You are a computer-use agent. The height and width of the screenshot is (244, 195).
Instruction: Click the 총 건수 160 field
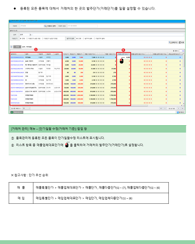[182, 51]
